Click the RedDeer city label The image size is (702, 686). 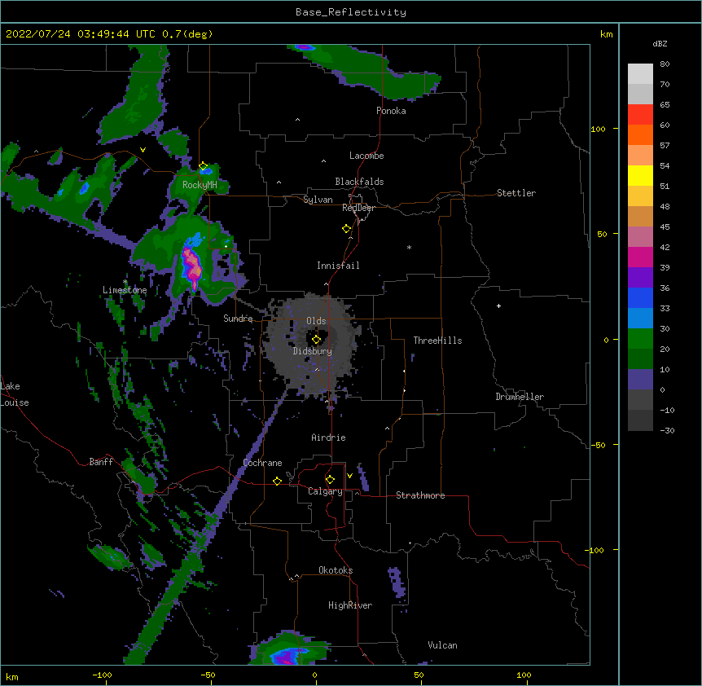pyautogui.click(x=358, y=208)
